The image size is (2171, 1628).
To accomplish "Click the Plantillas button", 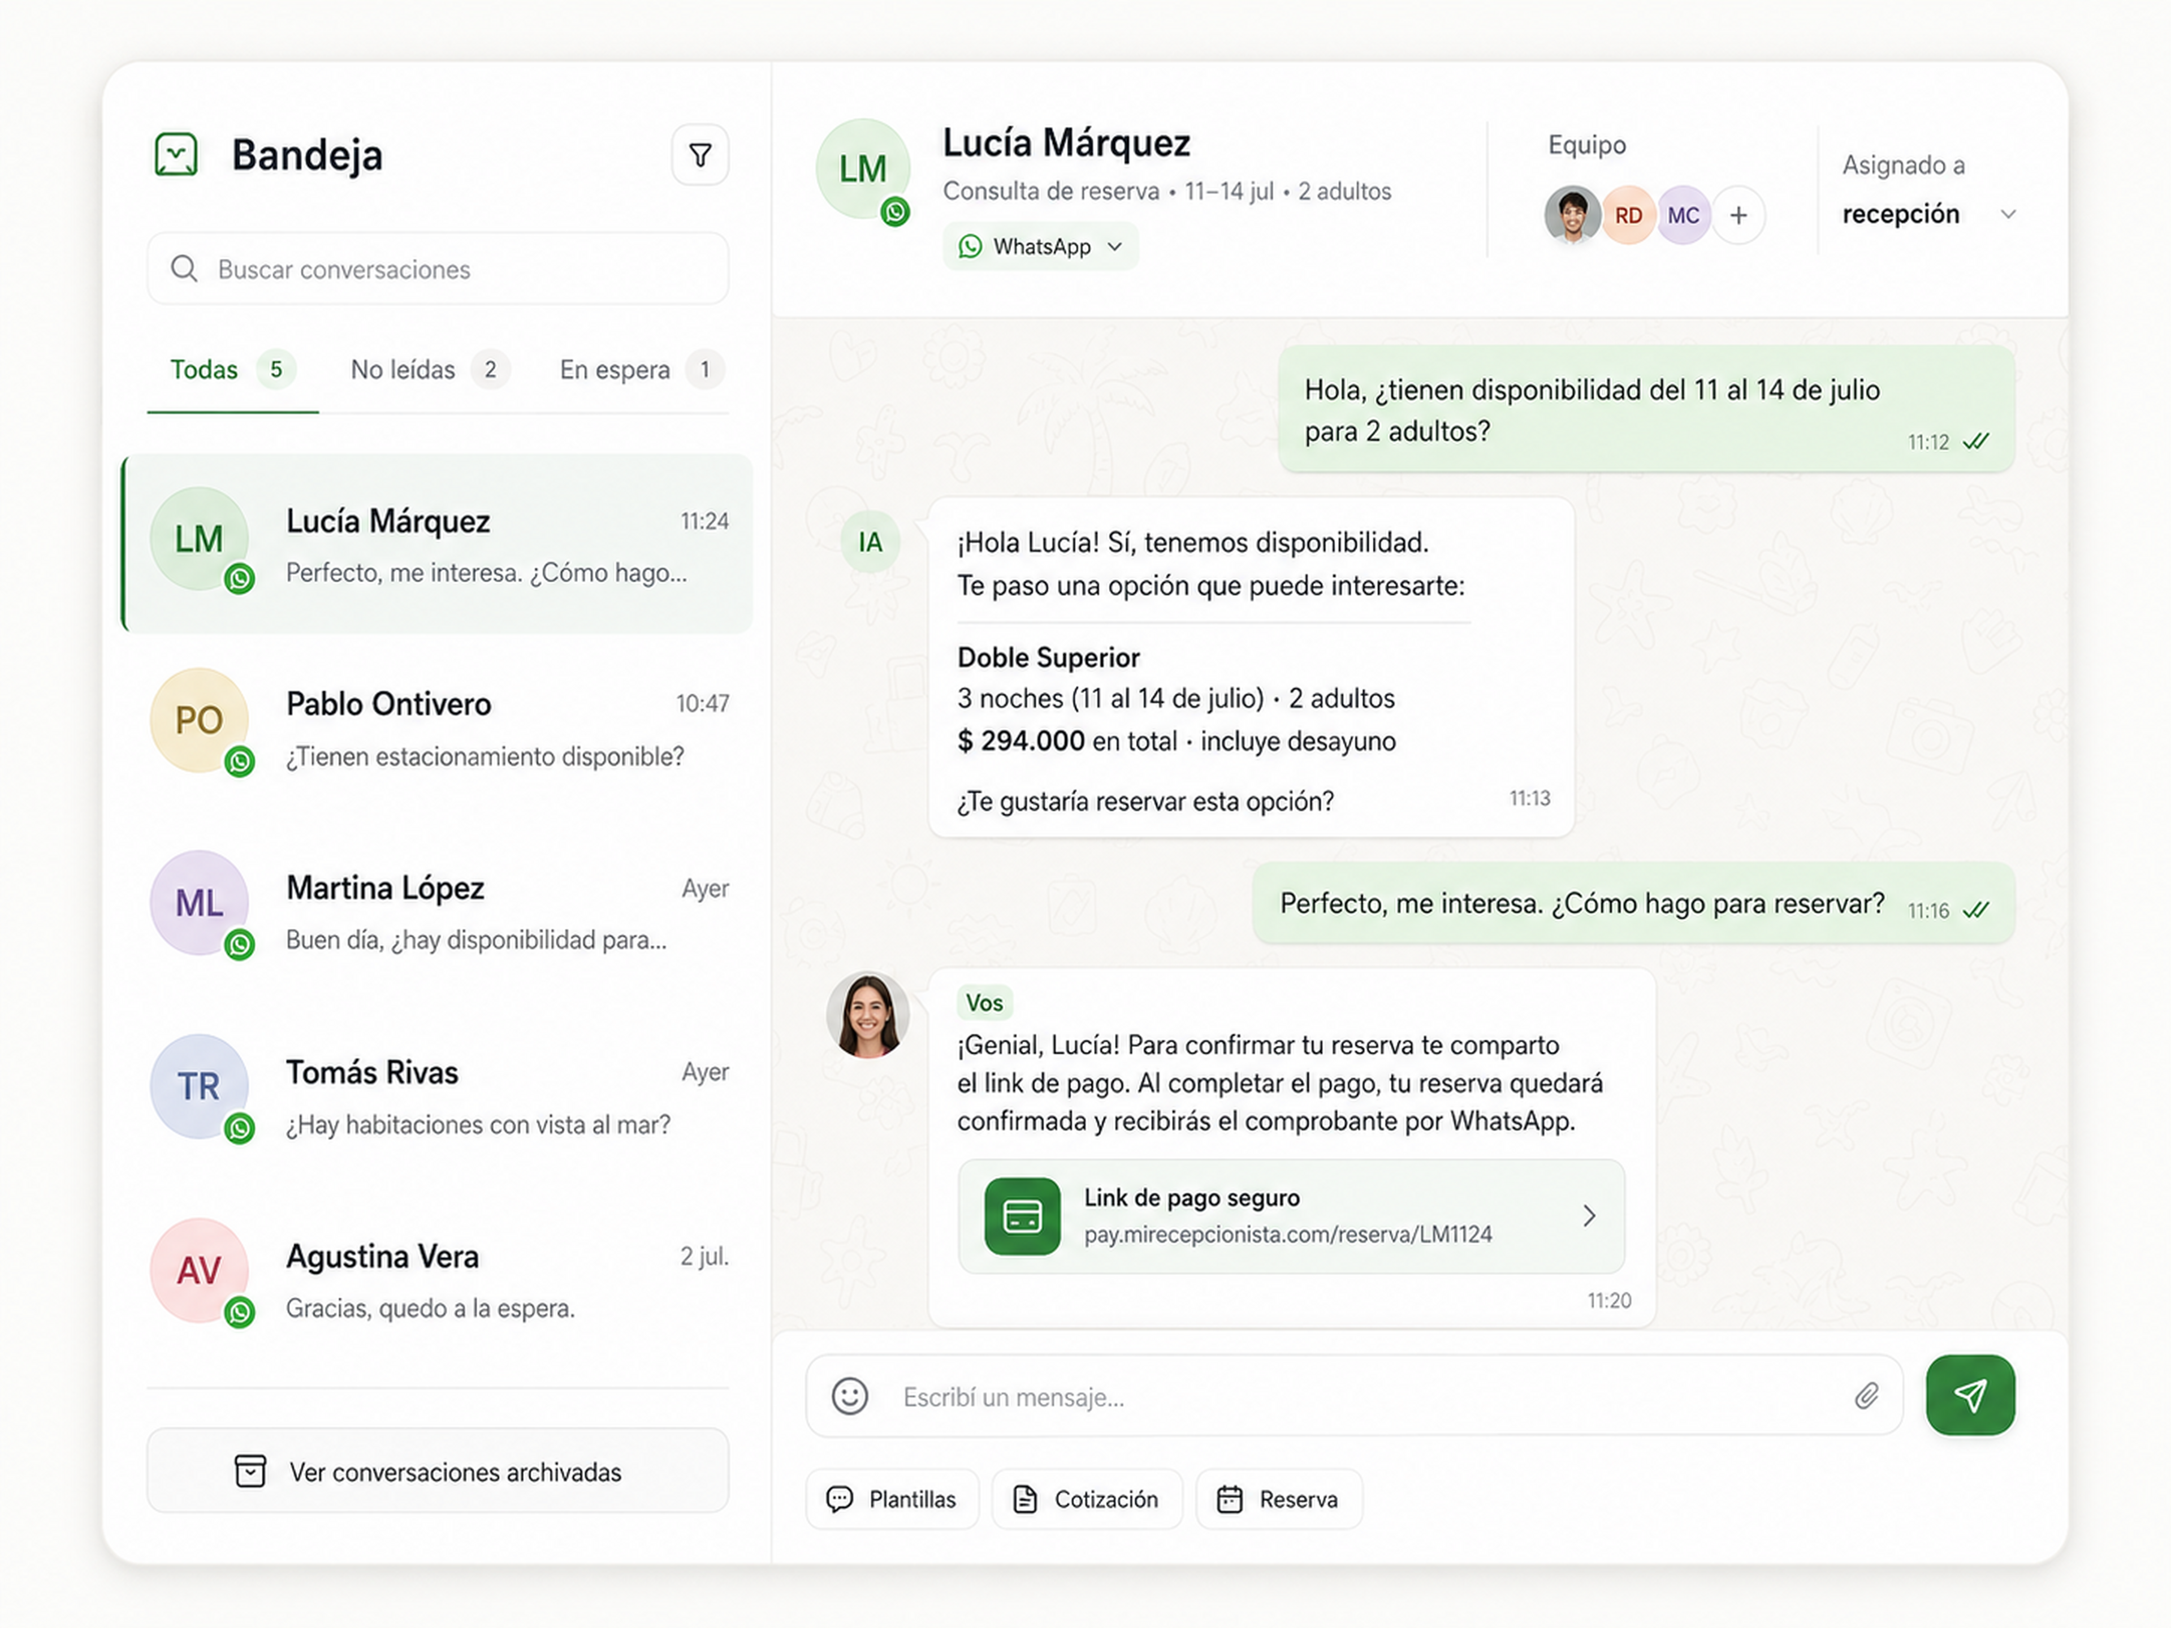I will [x=892, y=1499].
